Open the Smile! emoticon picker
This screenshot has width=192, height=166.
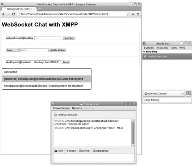click(84, 151)
